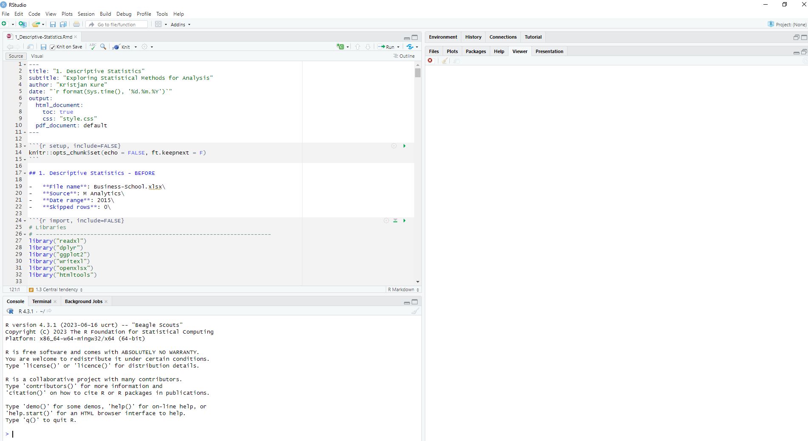The height and width of the screenshot is (441, 808).
Task: Run spell check on the document
Action: 93,47
